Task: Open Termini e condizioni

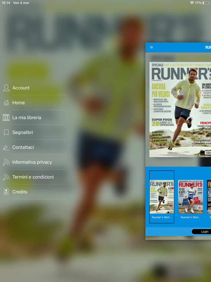Action: click(x=34, y=177)
